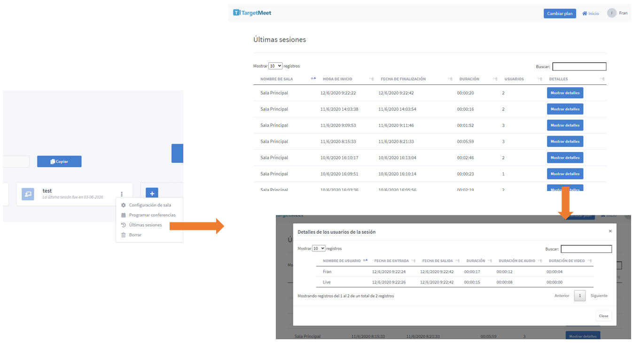The image size is (633, 343).
Task: Sort details by Duración de audio arrows
Action: pos(539,260)
